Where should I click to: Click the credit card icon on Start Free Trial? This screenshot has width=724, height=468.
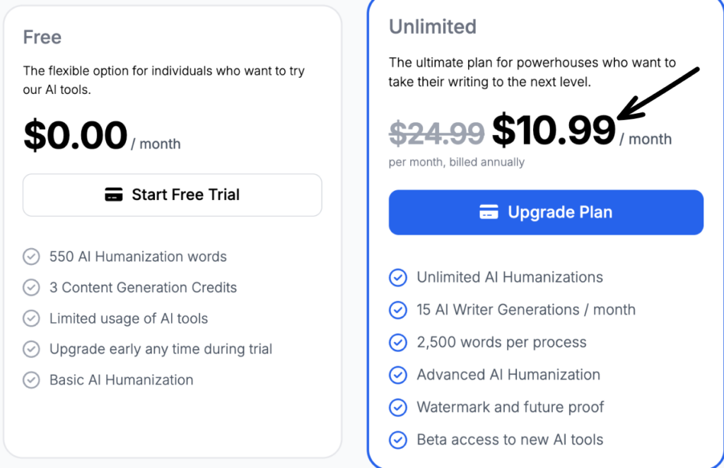point(114,195)
